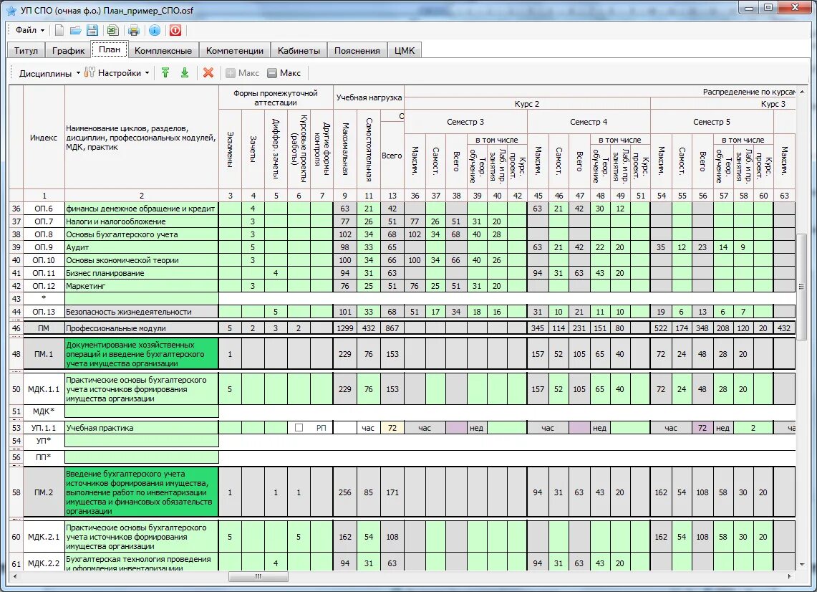Click the vertical scrollbar down arrow
The width and height of the screenshot is (817, 592).
click(x=801, y=564)
